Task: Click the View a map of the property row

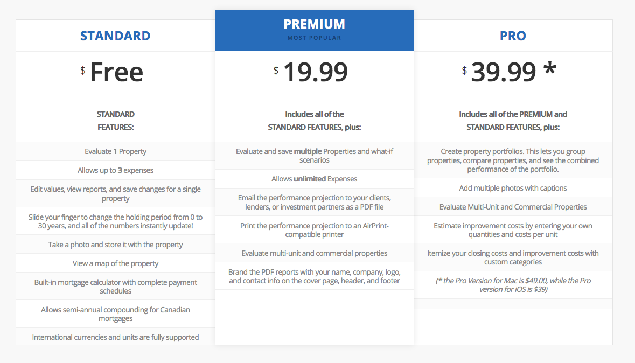Action: point(115,263)
